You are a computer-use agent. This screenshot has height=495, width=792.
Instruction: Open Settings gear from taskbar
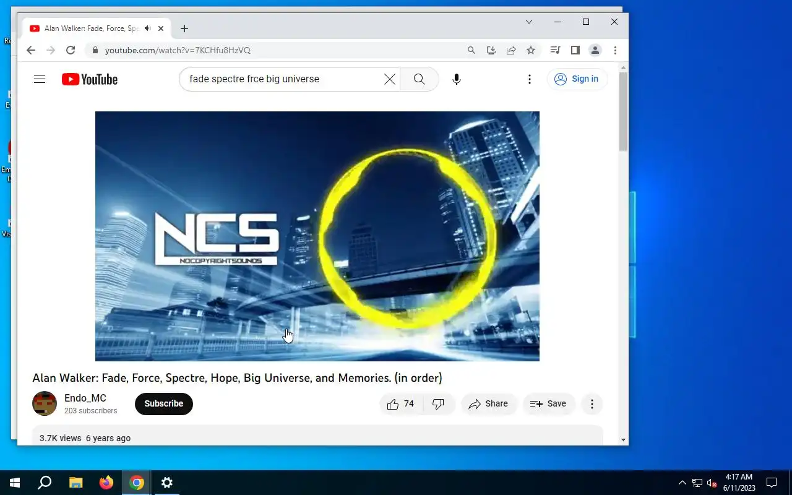point(167,483)
